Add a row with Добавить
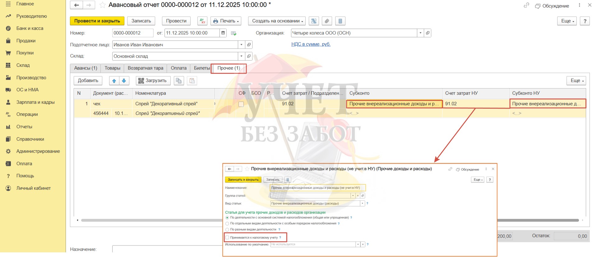 88,81
